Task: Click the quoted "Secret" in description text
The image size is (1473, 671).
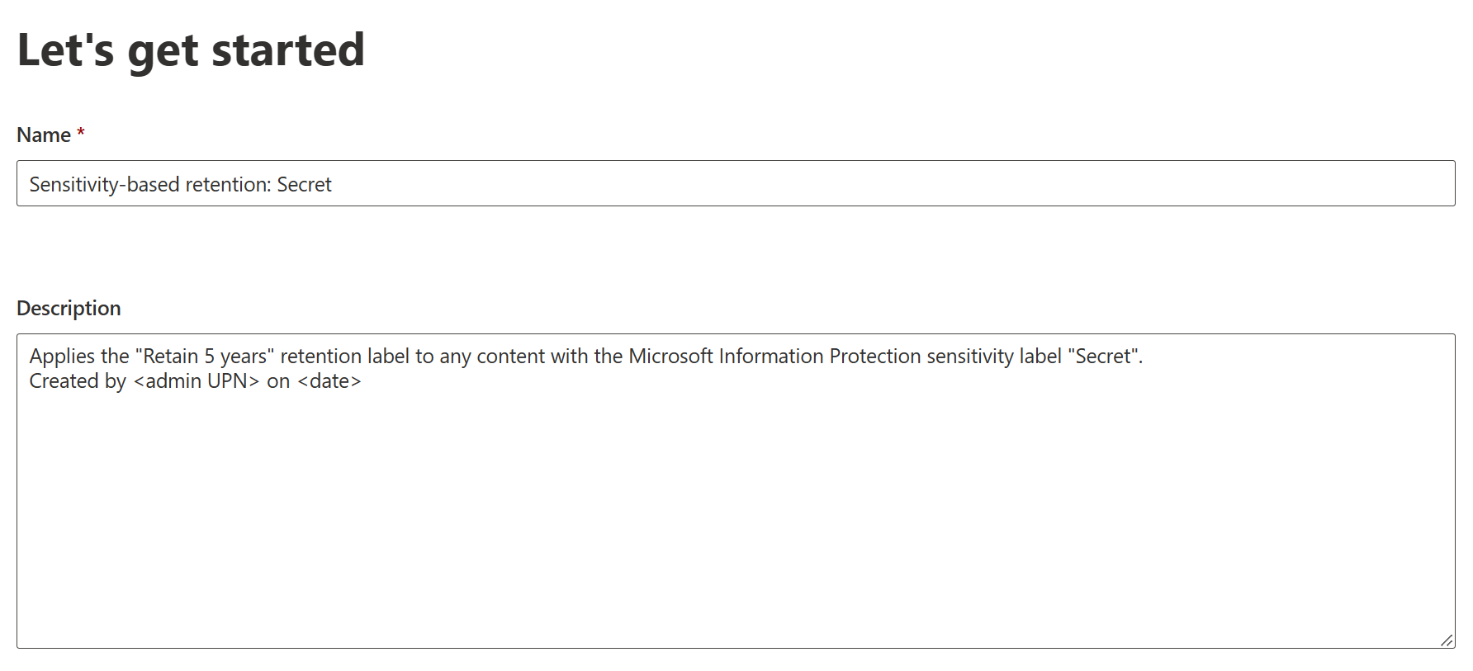Action: [1103, 357]
